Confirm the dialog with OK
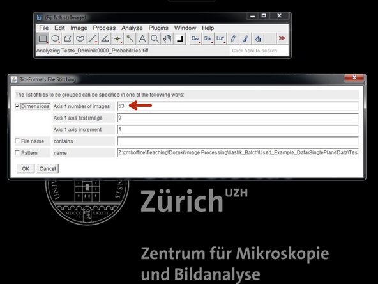Viewport: 378px width, 284px height. coord(26,169)
